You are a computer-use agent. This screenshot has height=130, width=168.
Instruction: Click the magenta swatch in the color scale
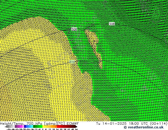pos(21,127)
